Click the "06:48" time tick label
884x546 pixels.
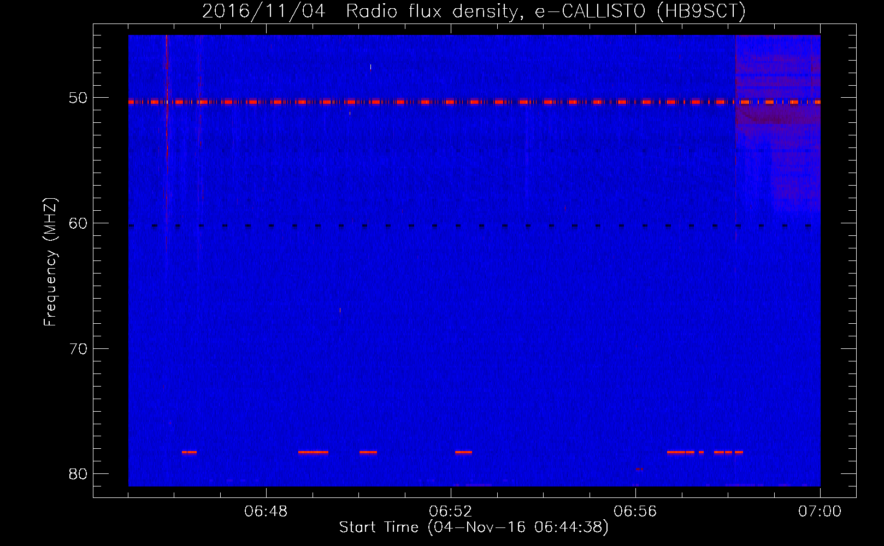(x=266, y=512)
